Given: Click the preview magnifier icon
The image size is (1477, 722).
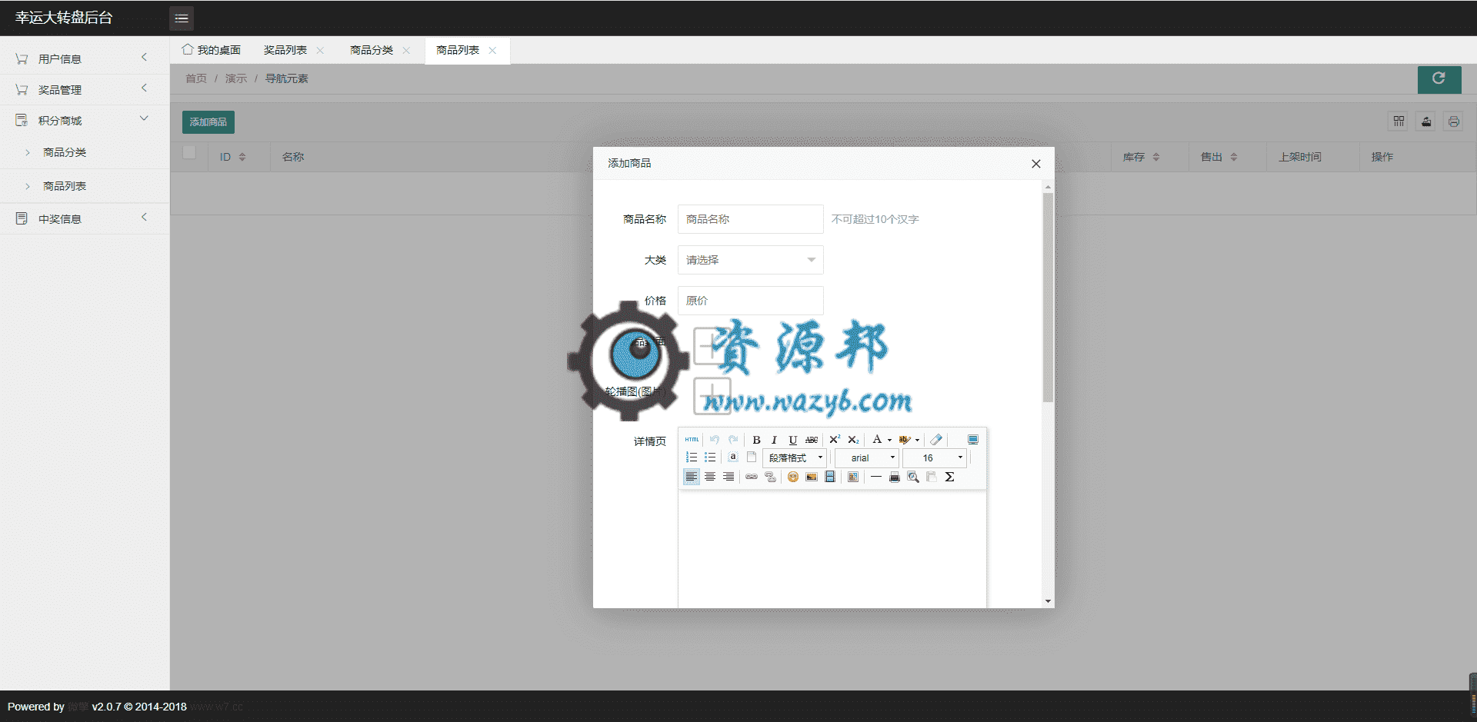Looking at the screenshot, I should [x=913, y=477].
